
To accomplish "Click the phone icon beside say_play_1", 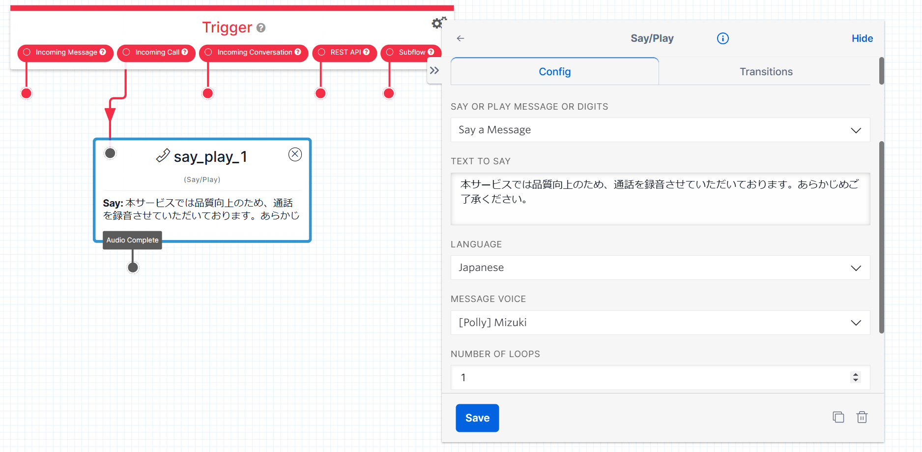I will coord(163,156).
